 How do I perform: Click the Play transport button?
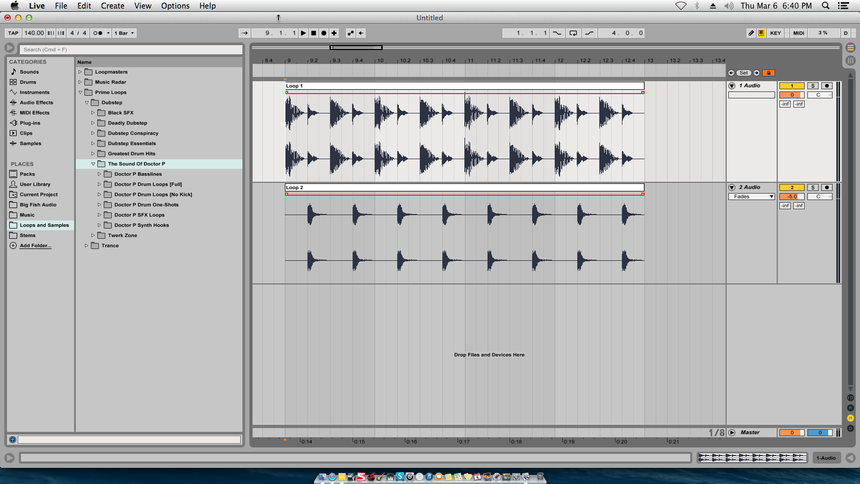pos(304,33)
